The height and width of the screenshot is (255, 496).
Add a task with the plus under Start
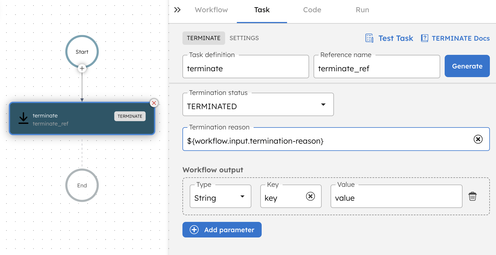point(82,68)
